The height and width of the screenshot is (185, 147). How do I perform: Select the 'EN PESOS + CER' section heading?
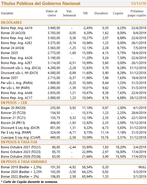click(14, 103)
